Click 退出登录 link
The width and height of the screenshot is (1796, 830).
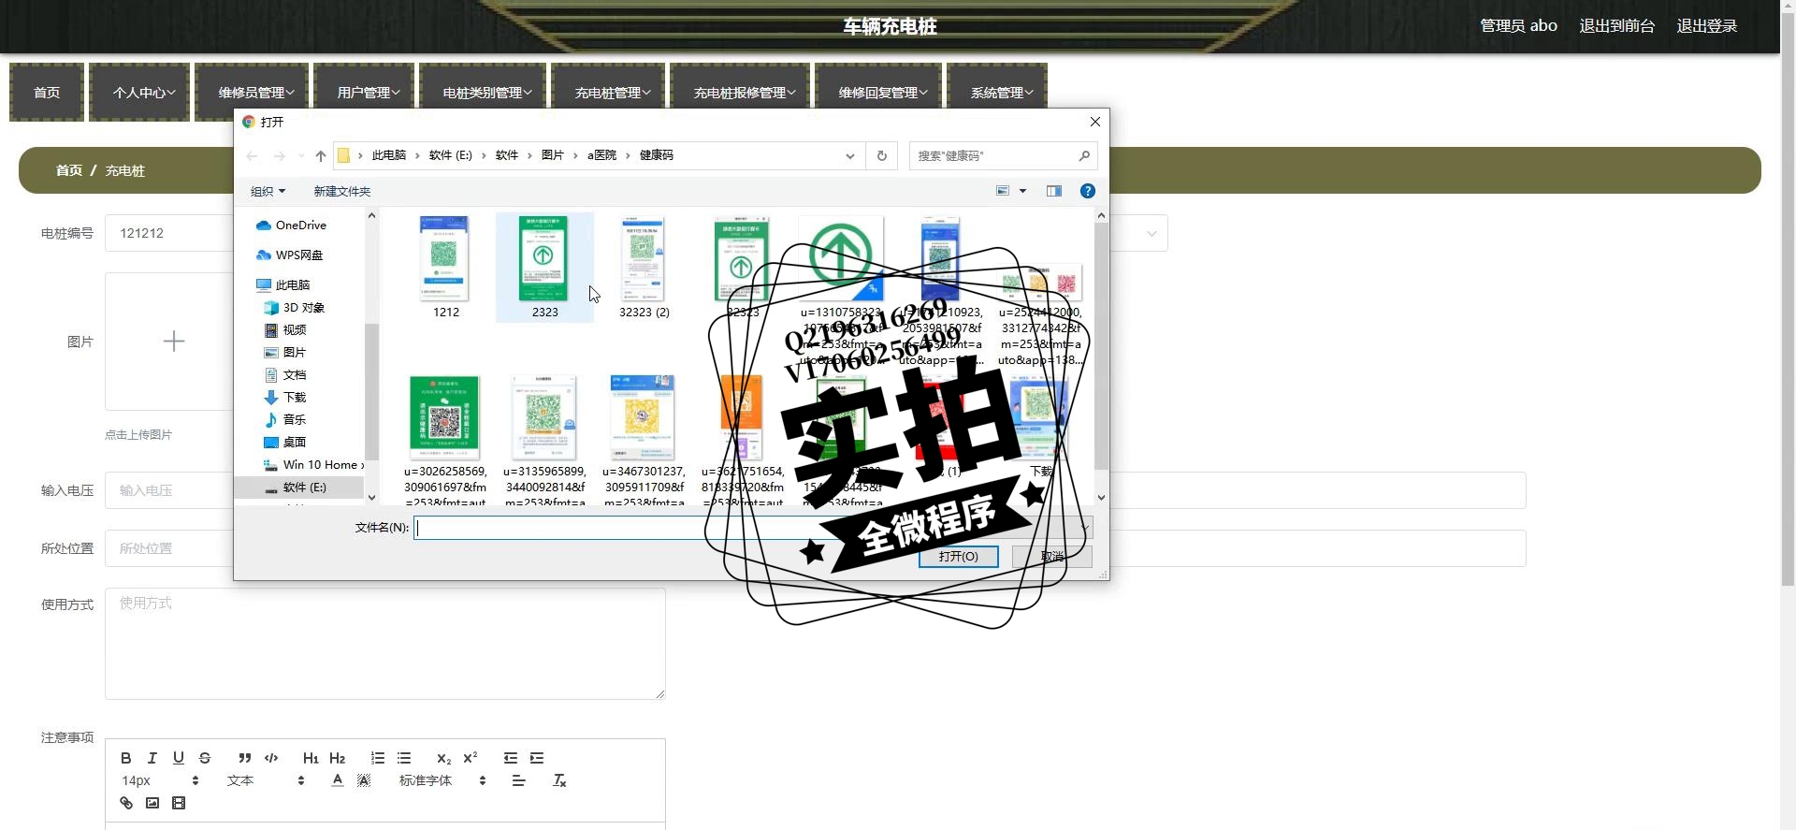(1706, 26)
